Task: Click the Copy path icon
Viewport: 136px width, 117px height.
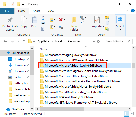Action: [x=43, y=23]
